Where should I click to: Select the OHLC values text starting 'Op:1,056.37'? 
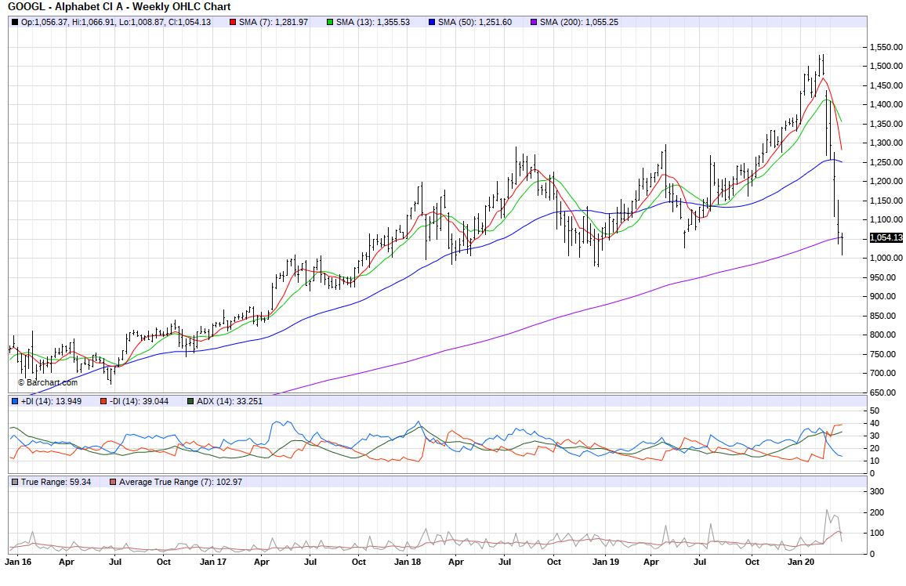(x=115, y=22)
